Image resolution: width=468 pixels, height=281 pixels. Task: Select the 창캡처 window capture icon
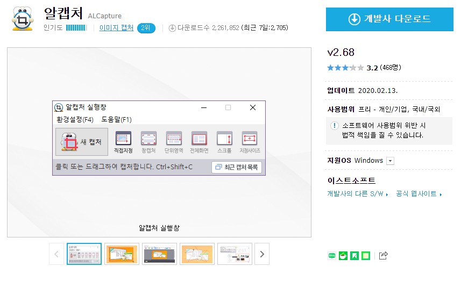click(148, 142)
